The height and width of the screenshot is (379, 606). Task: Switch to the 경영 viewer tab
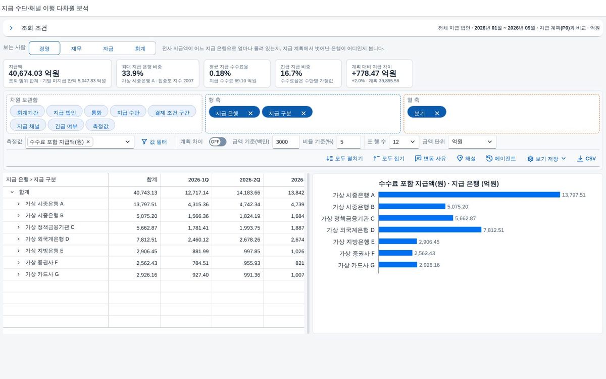coord(44,49)
